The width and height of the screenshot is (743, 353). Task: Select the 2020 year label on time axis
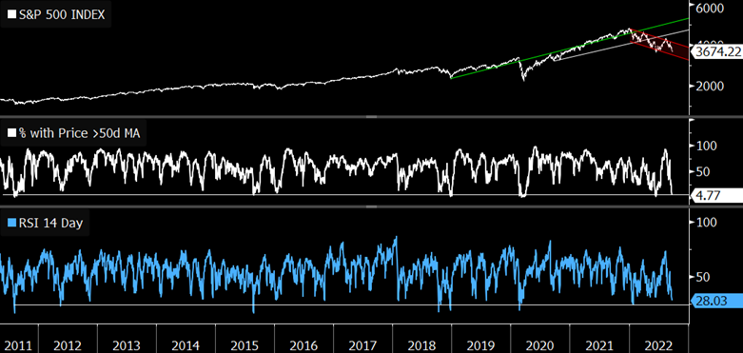tap(539, 345)
